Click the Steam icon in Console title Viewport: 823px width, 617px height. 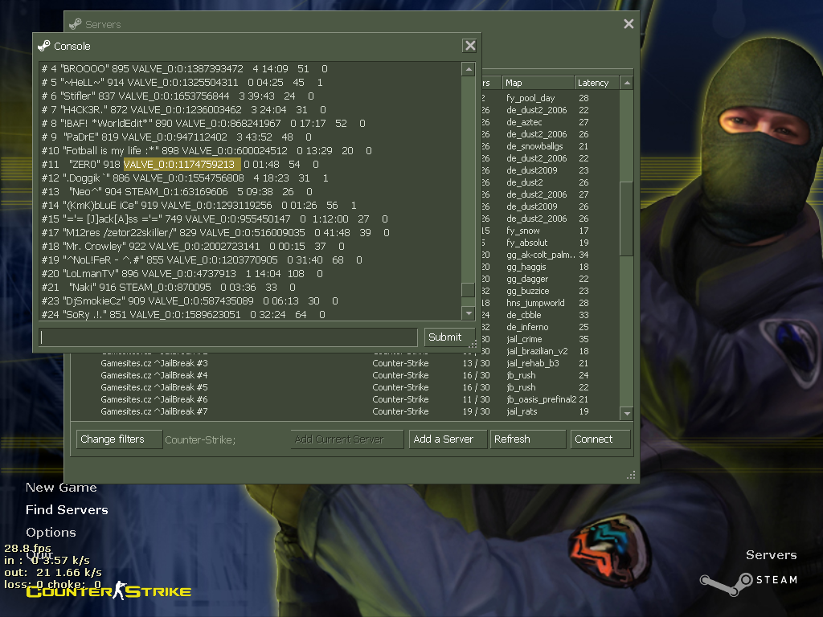click(x=44, y=46)
